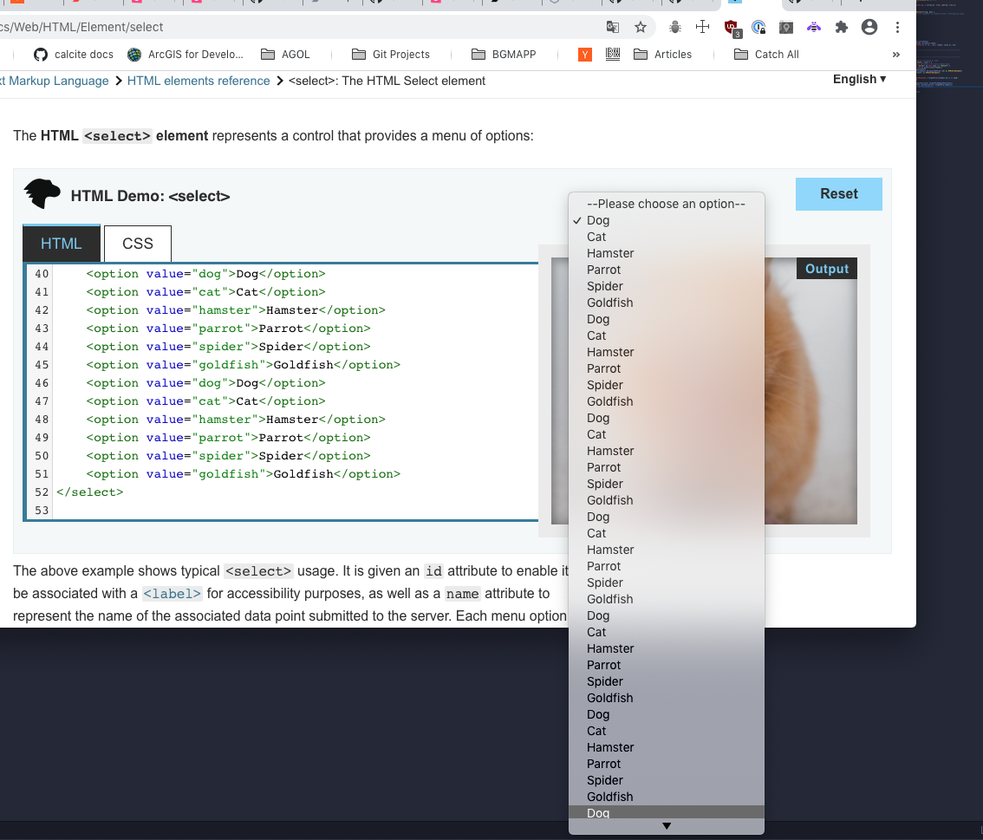Click the Google Translate icon in address bar
This screenshot has height=840, width=983.
point(613,27)
